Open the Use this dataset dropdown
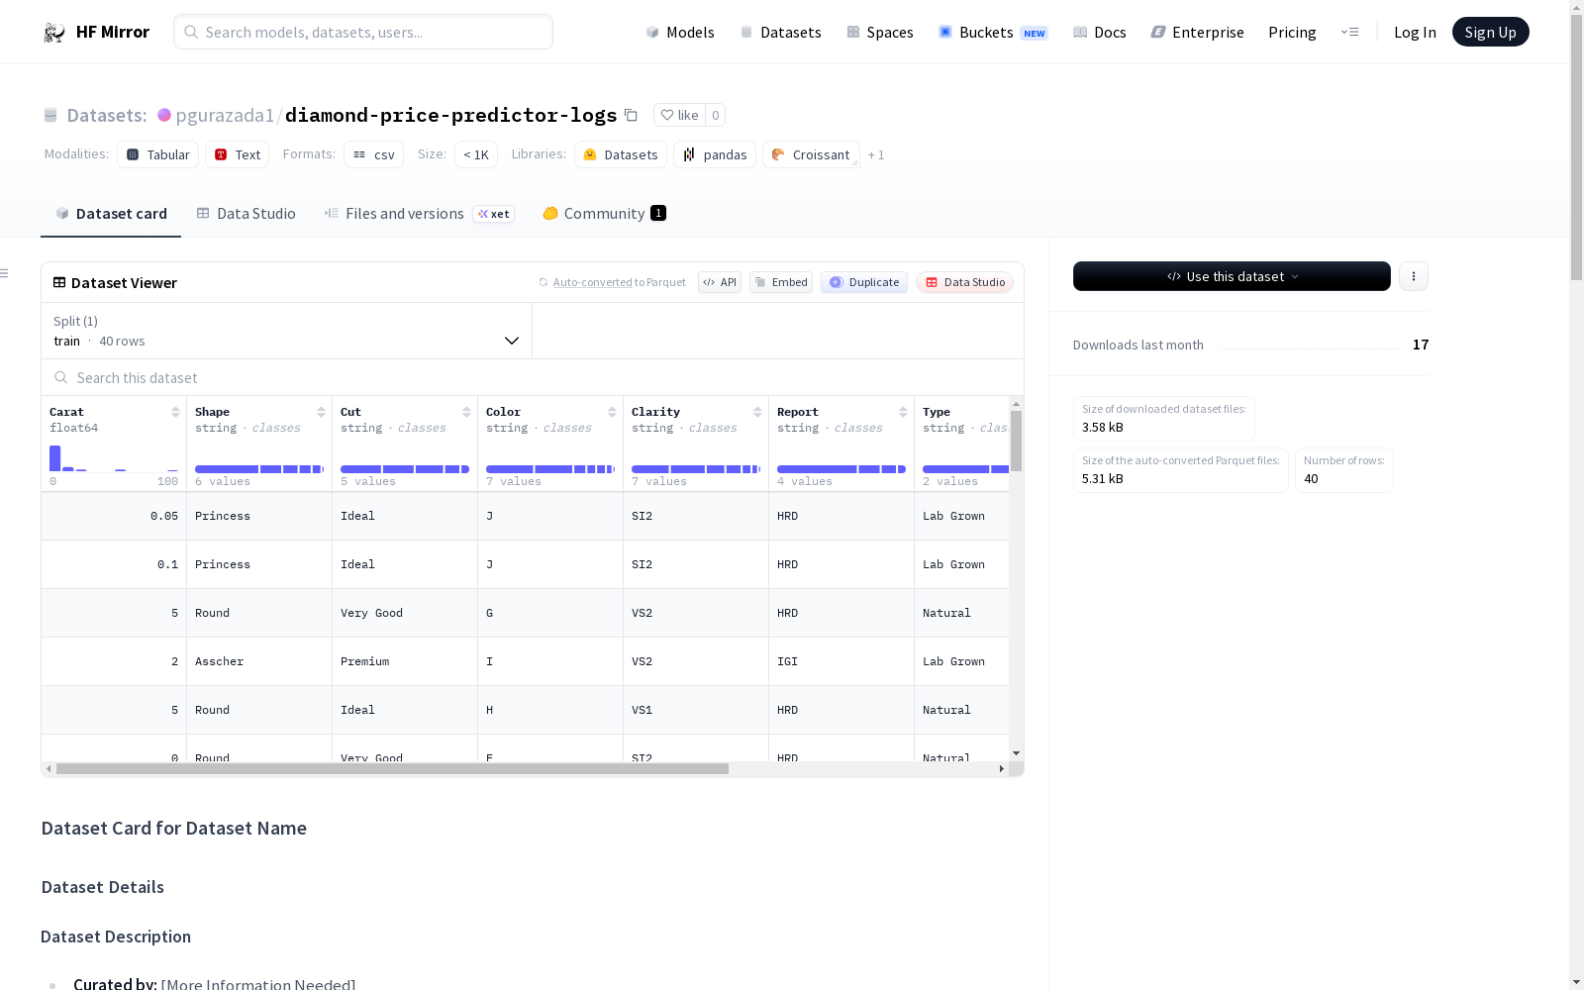This screenshot has width=1584, height=990. tap(1232, 276)
